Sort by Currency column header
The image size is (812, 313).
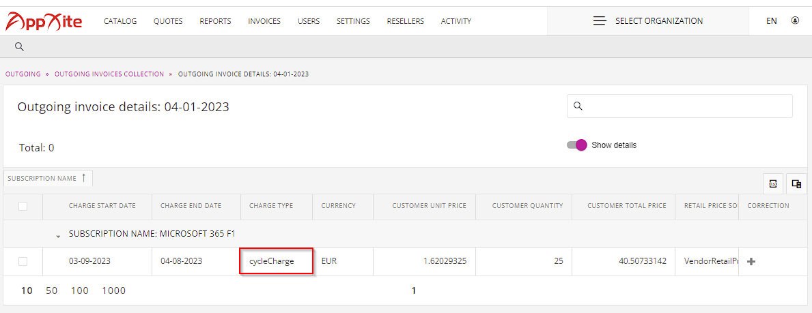(339, 206)
